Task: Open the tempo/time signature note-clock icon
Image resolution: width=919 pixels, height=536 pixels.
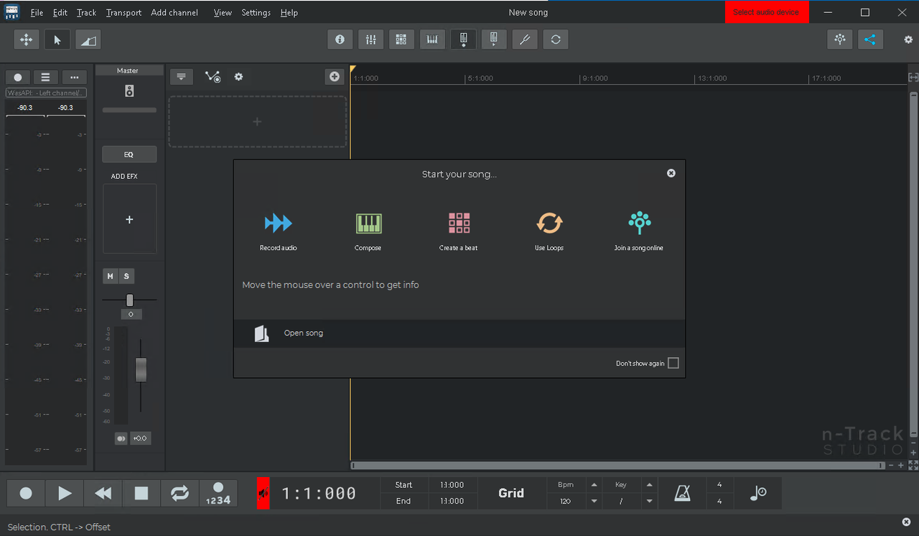Action: [x=758, y=493]
